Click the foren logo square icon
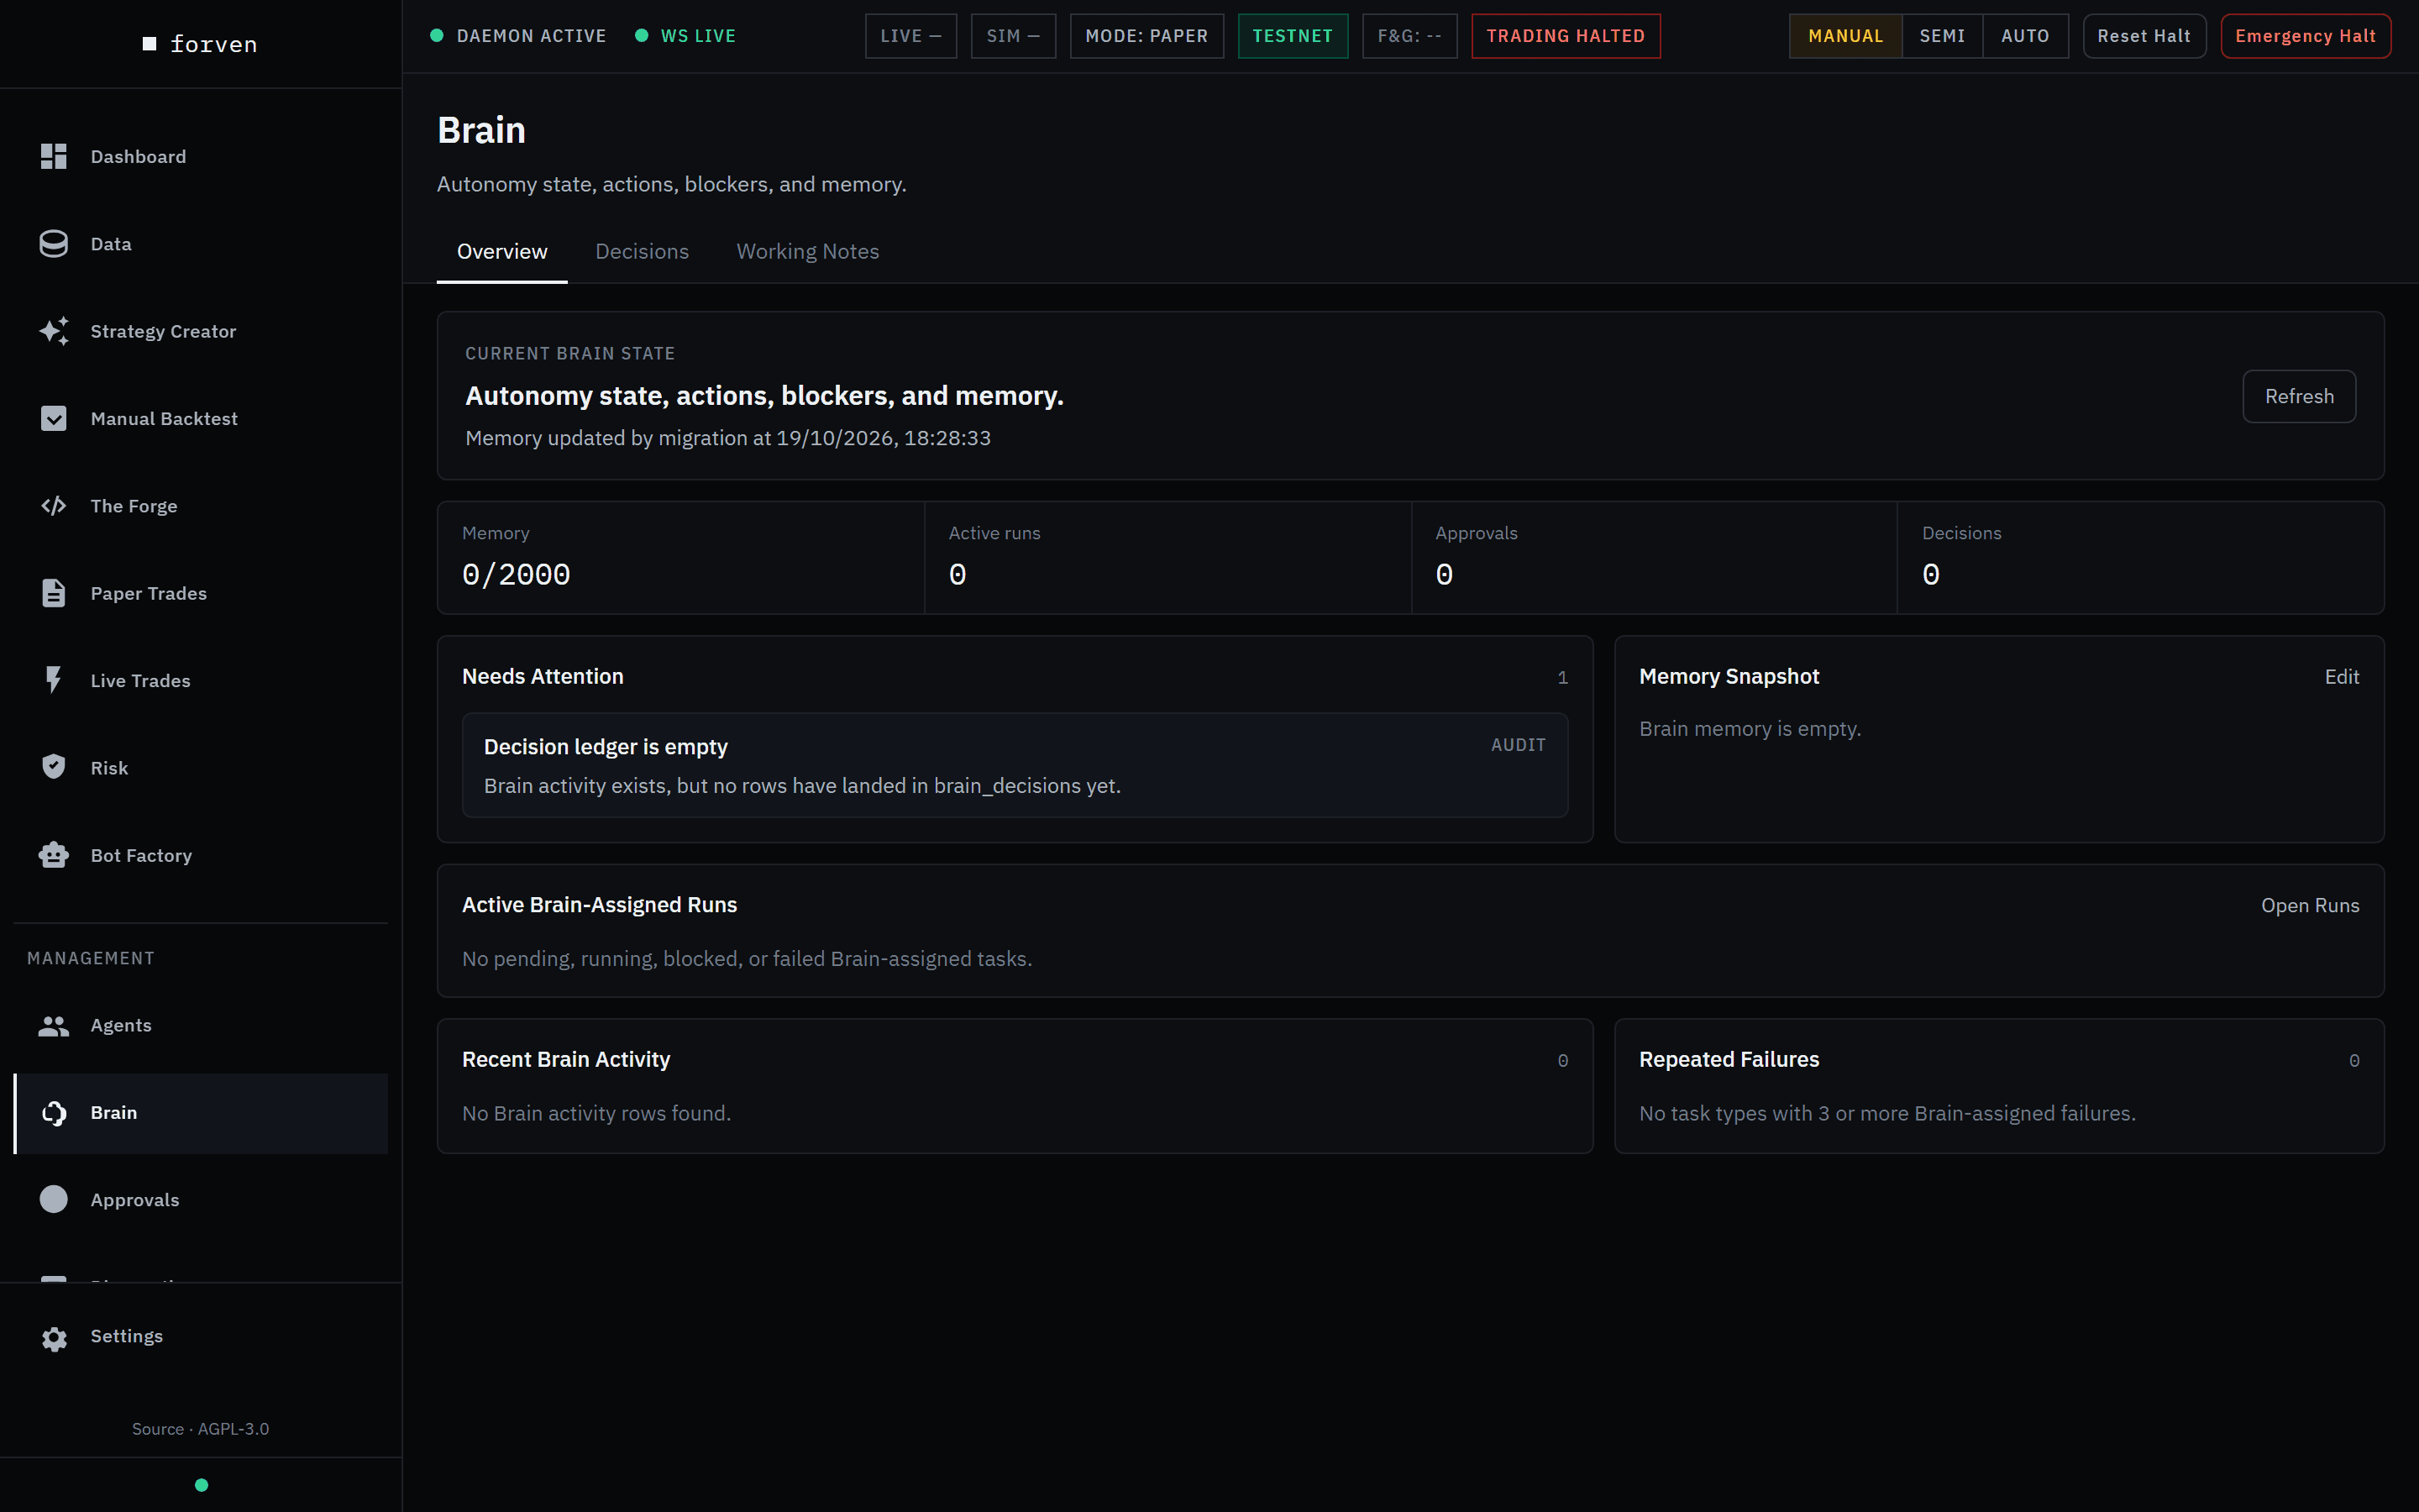 pos(150,44)
